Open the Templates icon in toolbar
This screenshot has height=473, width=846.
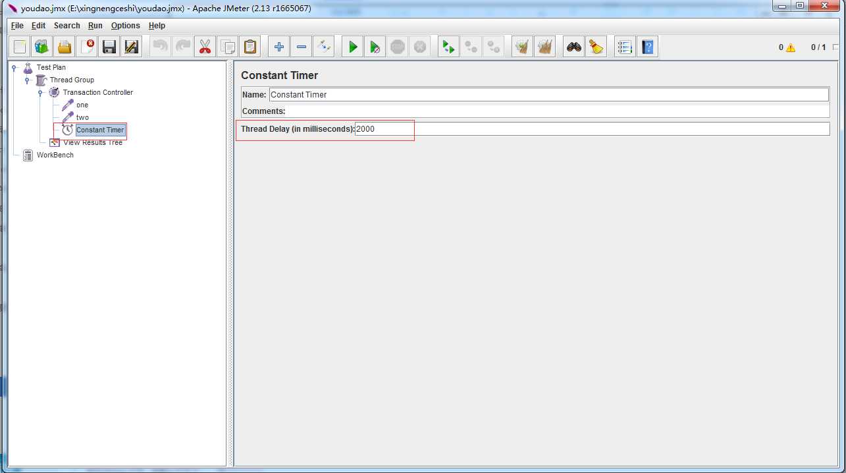pyautogui.click(x=42, y=47)
